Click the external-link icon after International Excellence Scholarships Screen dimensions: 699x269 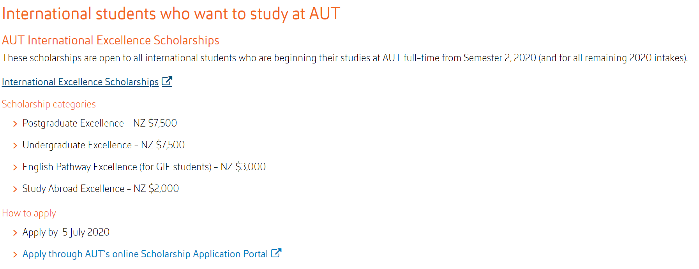tap(167, 81)
